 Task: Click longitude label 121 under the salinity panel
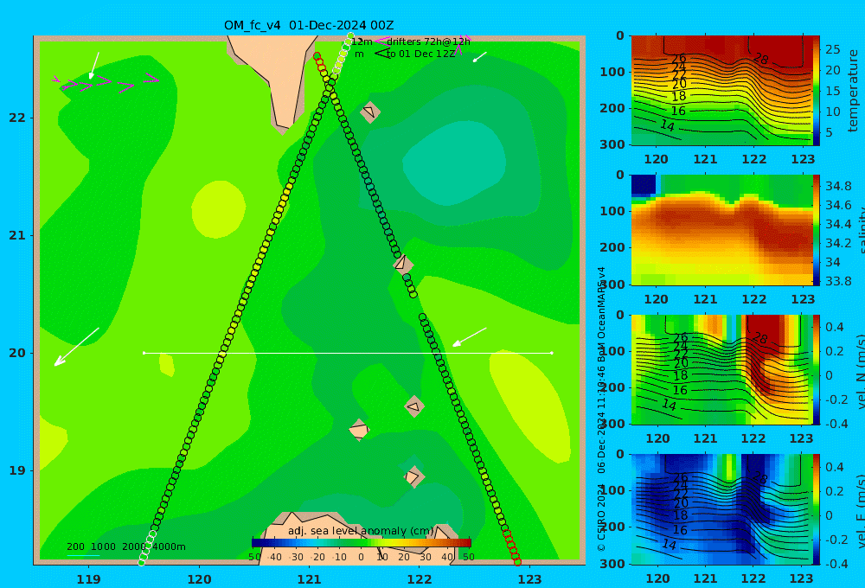click(x=705, y=299)
